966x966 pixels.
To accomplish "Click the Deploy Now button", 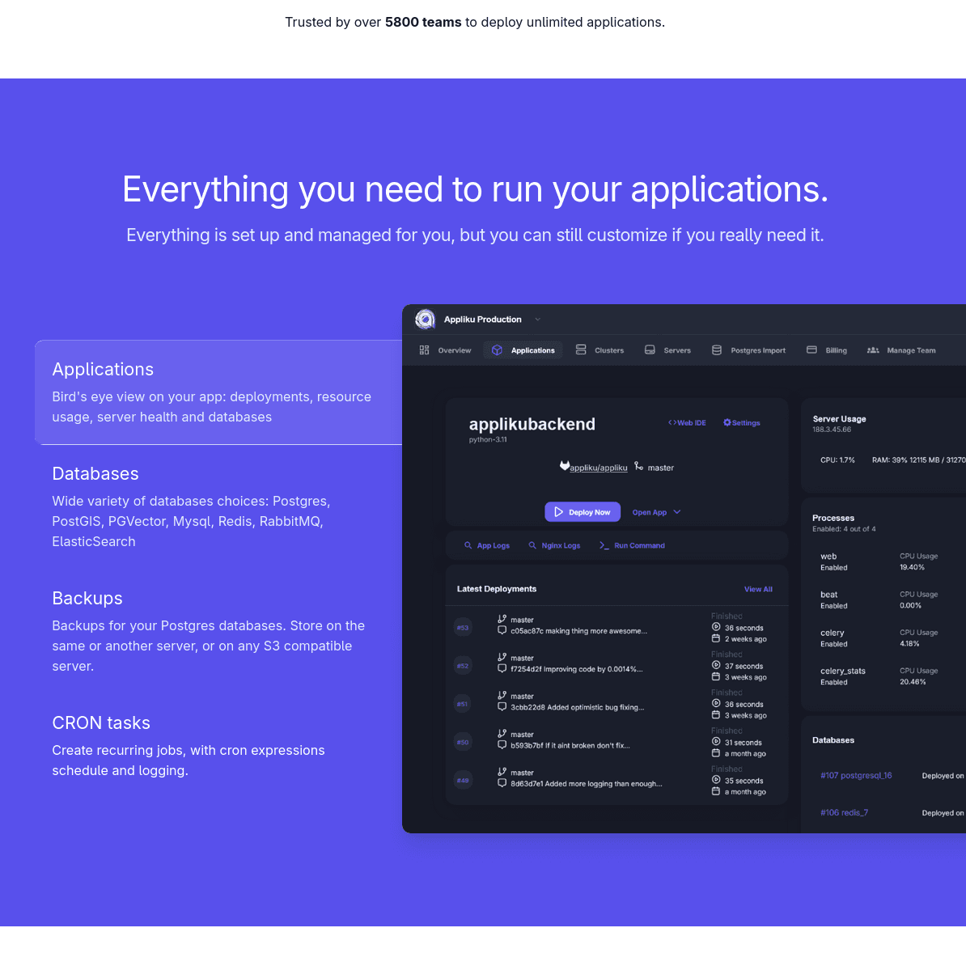I will click(x=583, y=512).
